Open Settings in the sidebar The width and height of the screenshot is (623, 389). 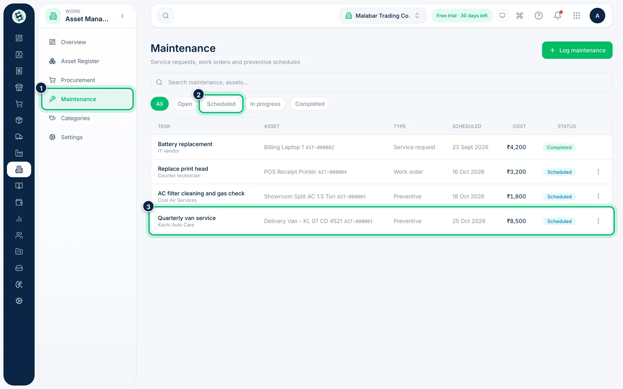pyautogui.click(x=87, y=137)
